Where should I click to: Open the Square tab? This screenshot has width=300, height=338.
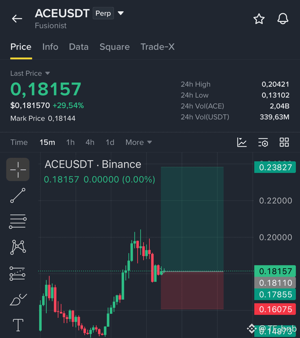coord(114,47)
